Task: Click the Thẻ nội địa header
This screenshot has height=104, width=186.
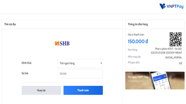Action: 10,24
